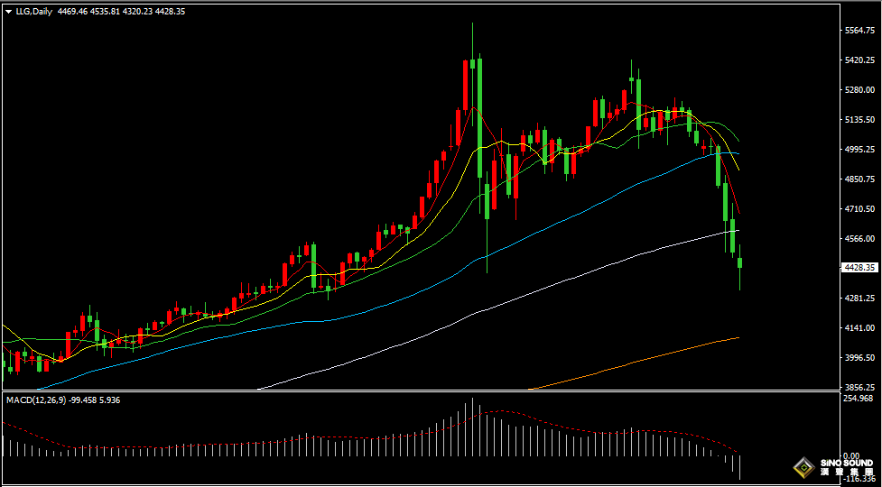This screenshot has width=882, height=487.
Task: Click the 5280.00 price axis label
Action: (x=859, y=90)
